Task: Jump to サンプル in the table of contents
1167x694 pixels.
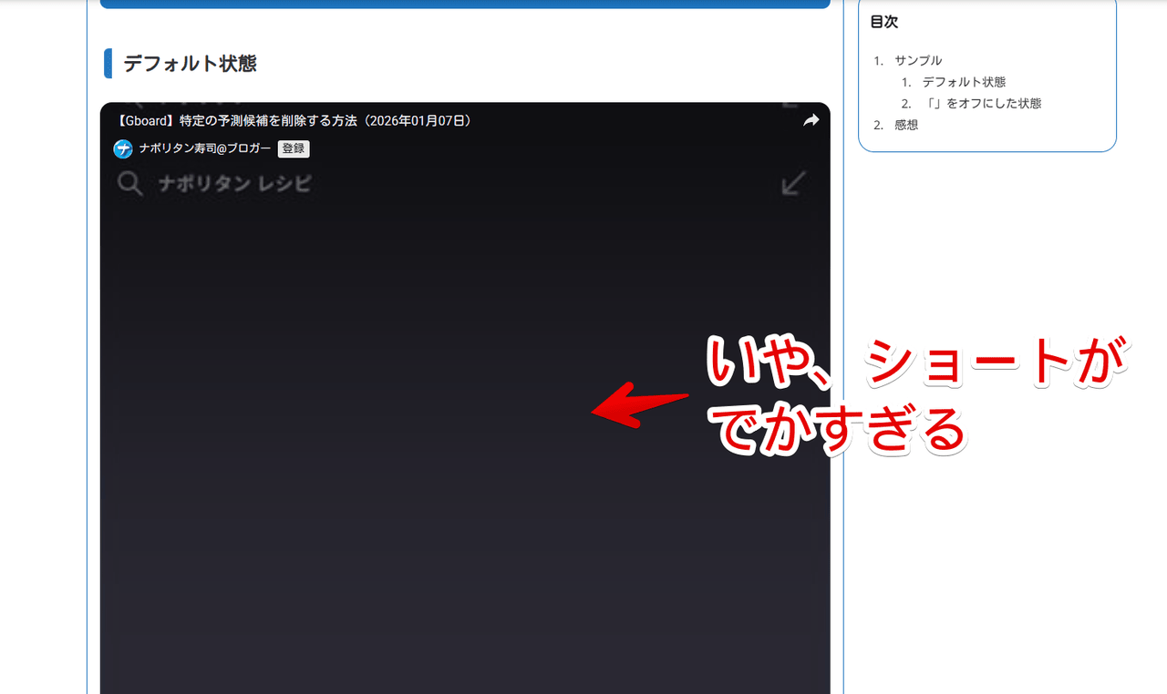Action: (x=918, y=60)
